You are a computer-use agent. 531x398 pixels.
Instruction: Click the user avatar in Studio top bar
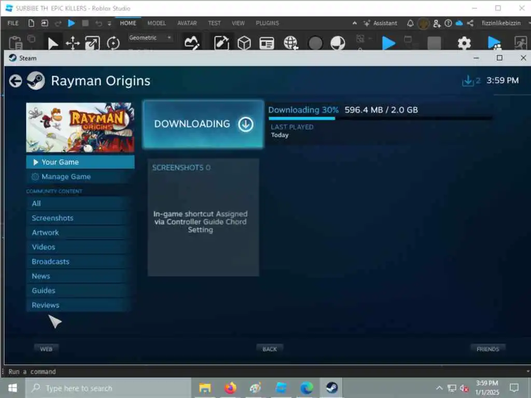(423, 23)
